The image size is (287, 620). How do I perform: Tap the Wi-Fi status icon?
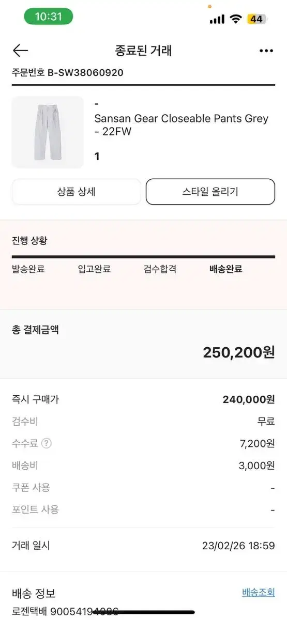(236, 19)
